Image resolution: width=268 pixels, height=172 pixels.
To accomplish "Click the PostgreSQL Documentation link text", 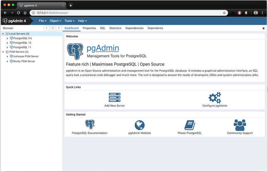I will tap(90, 133).
